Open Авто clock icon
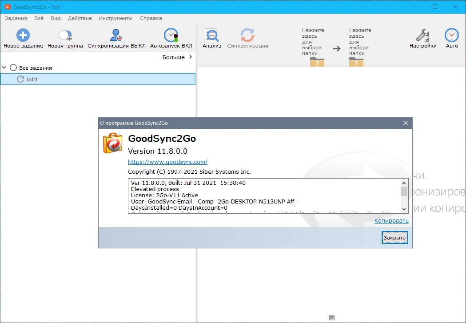466x323 pixels. [x=452, y=35]
